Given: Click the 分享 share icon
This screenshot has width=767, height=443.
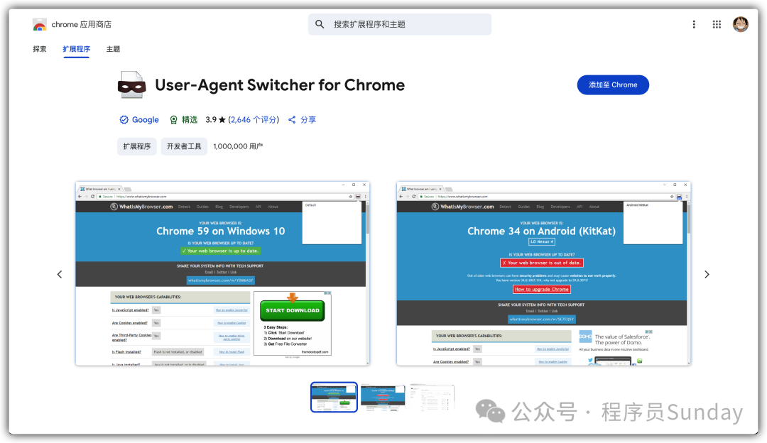Looking at the screenshot, I should pos(292,120).
